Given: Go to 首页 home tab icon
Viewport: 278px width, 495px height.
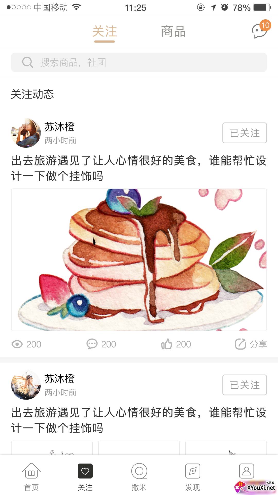Looking at the screenshot, I should tap(31, 471).
